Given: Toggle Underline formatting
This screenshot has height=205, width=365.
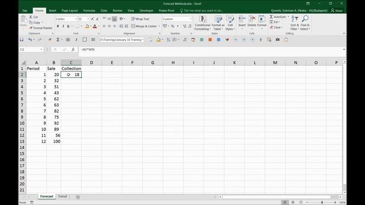Looking at the screenshot, I should tap(68, 26).
